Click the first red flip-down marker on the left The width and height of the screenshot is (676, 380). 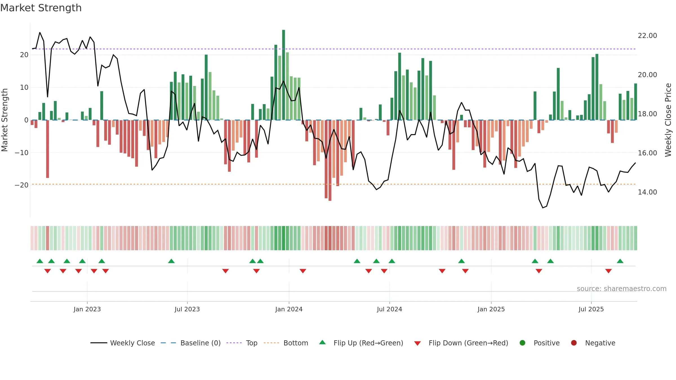pyautogui.click(x=48, y=271)
